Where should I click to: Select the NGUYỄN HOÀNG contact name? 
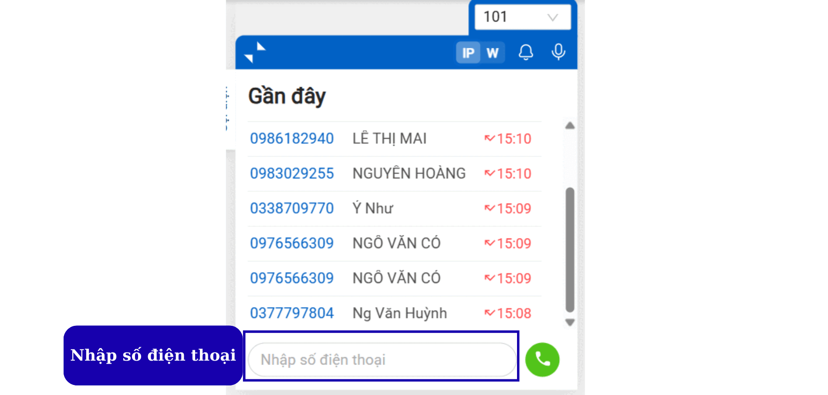point(409,173)
